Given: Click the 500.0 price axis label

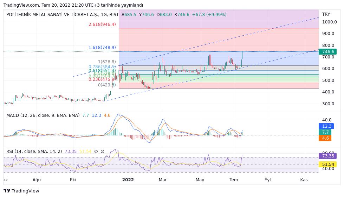Looking at the screenshot, I should pyautogui.click(x=328, y=80).
